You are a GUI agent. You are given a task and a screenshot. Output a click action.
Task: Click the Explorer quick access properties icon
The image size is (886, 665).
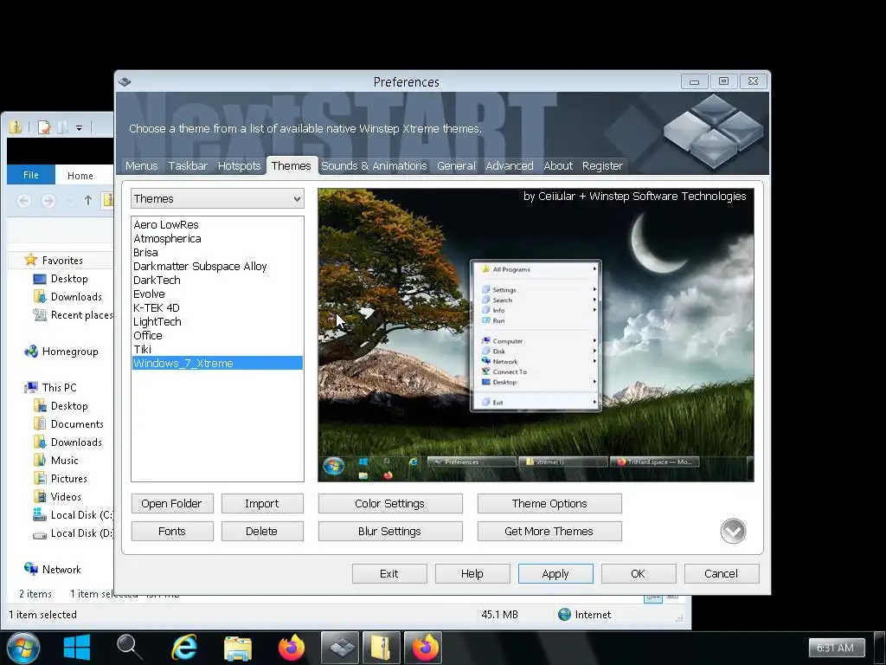(x=44, y=127)
